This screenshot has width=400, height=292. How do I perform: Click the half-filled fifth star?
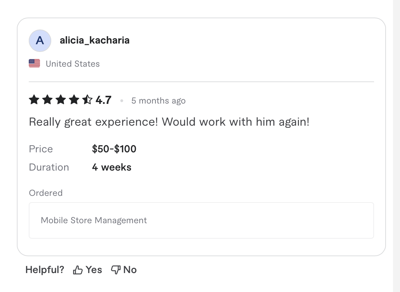tap(87, 100)
